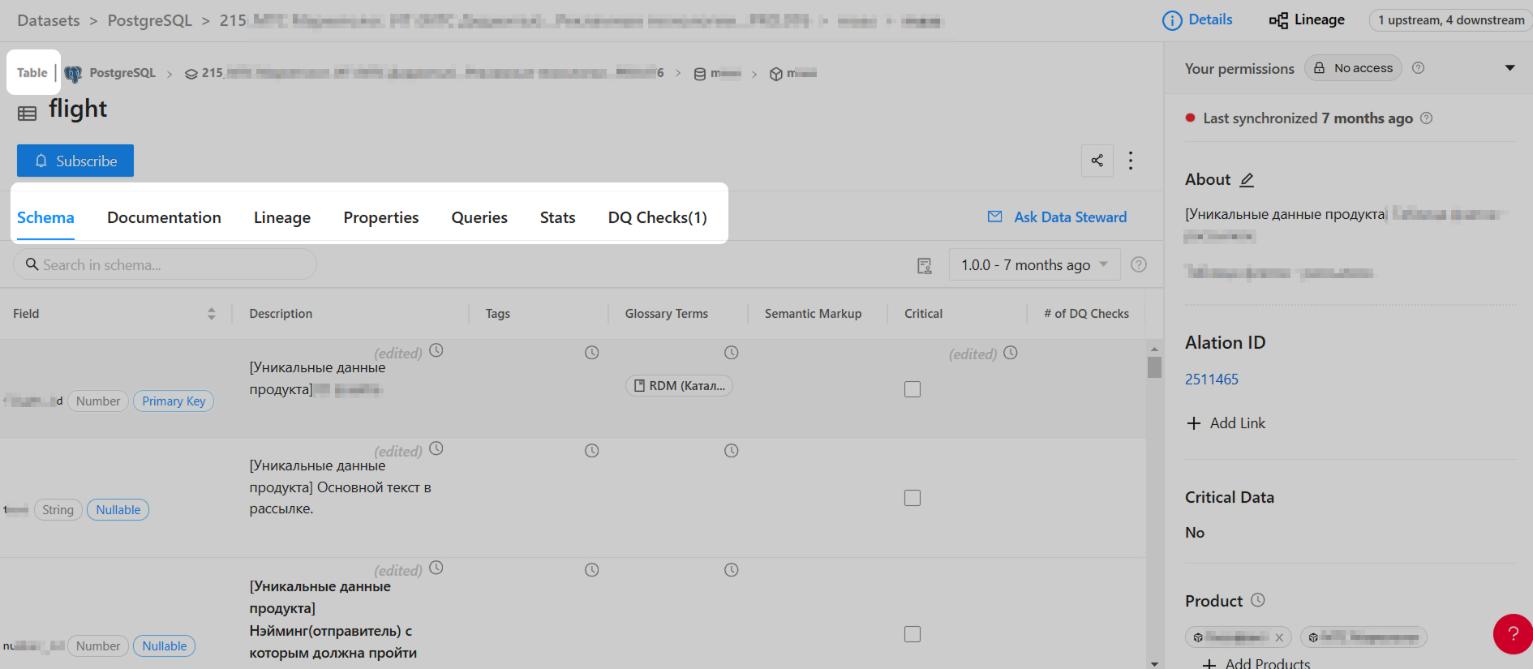Open the DQ Checks(1) tab
The image size is (1533, 669).
click(x=657, y=217)
